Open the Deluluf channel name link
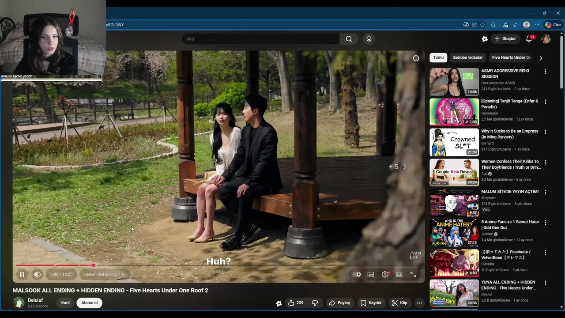 tap(35, 300)
